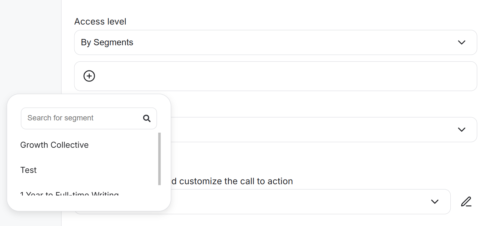Click inside the call to action select field
The width and height of the screenshot is (479, 226).
coord(299,201)
